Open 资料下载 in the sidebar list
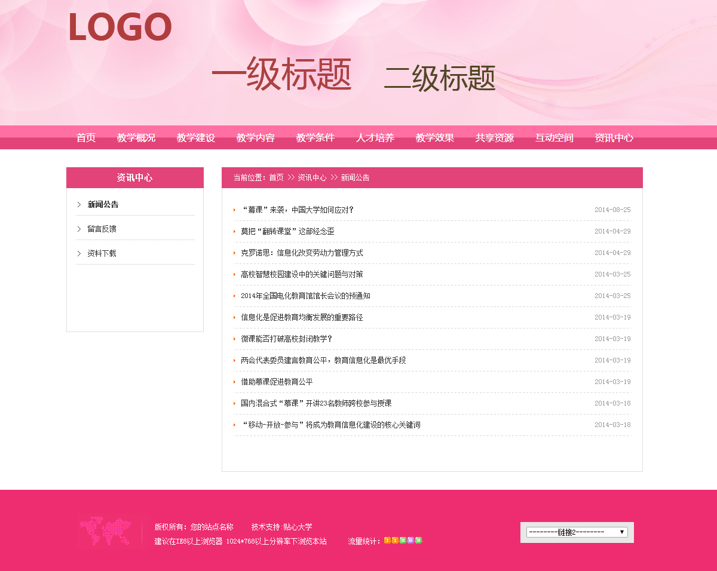Image resolution: width=717 pixels, height=571 pixels. (102, 253)
